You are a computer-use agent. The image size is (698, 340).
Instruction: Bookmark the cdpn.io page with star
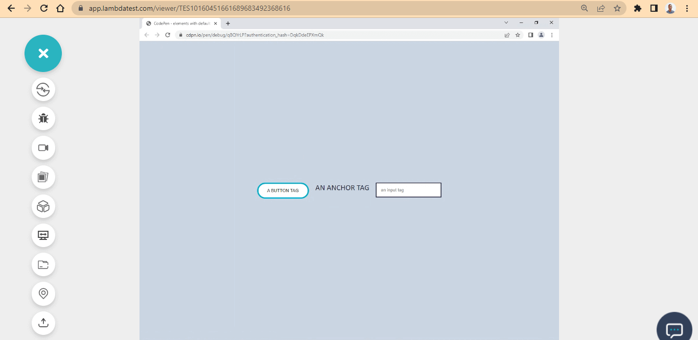click(518, 35)
